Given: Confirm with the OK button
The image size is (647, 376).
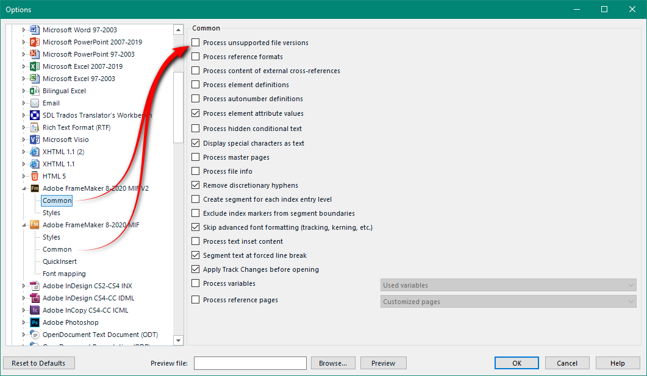Looking at the screenshot, I should pos(517,363).
